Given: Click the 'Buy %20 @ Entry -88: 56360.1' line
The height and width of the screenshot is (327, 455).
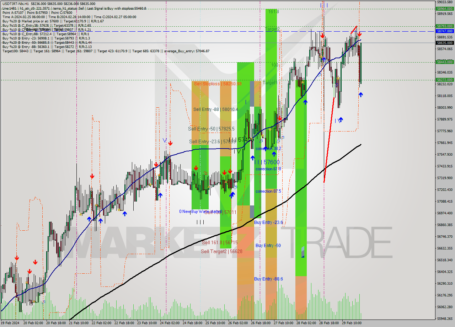Looking at the screenshot, I should 47,47.
